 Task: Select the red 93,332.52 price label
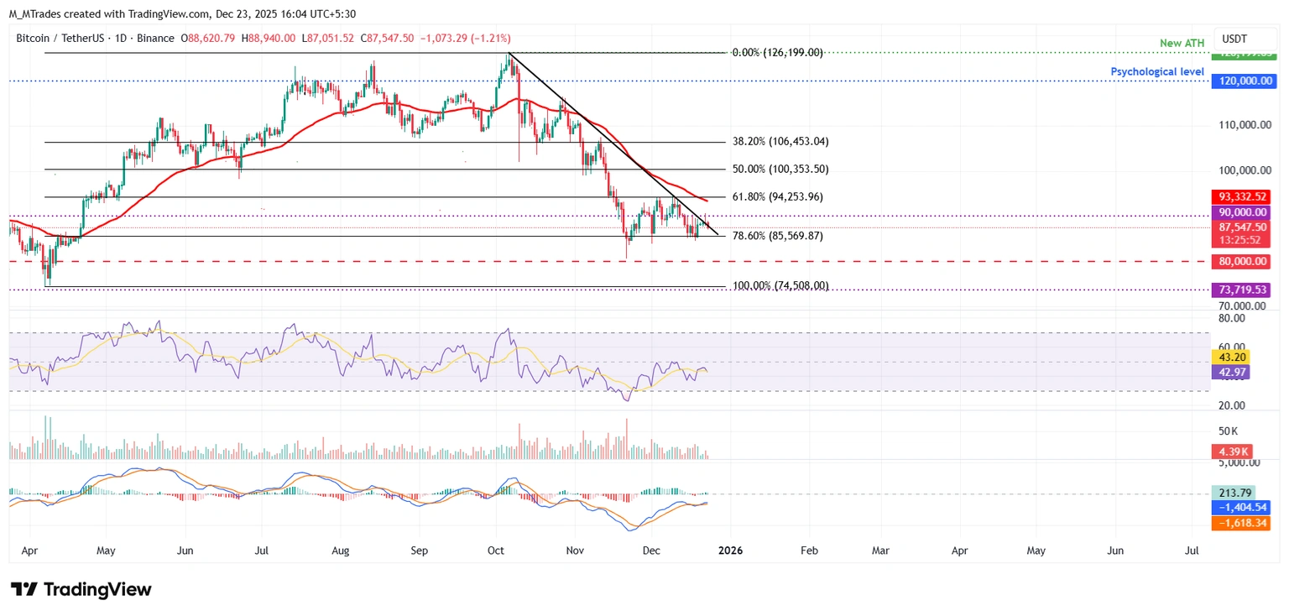pyautogui.click(x=1243, y=196)
